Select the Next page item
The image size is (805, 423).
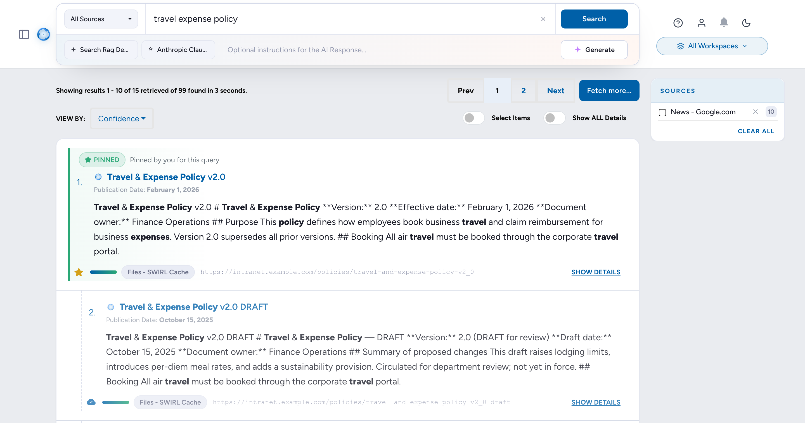(x=556, y=91)
